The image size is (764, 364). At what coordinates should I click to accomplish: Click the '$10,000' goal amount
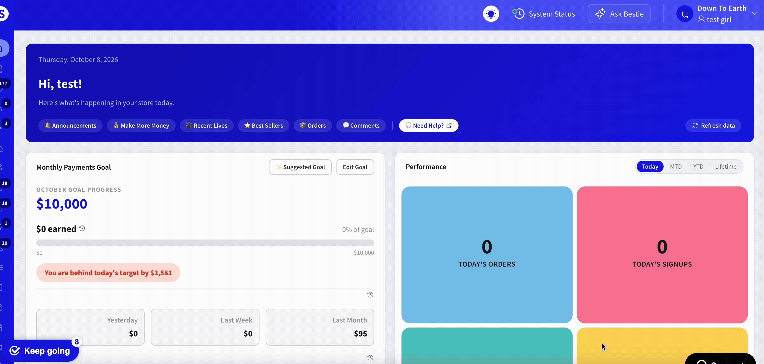[x=62, y=204]
